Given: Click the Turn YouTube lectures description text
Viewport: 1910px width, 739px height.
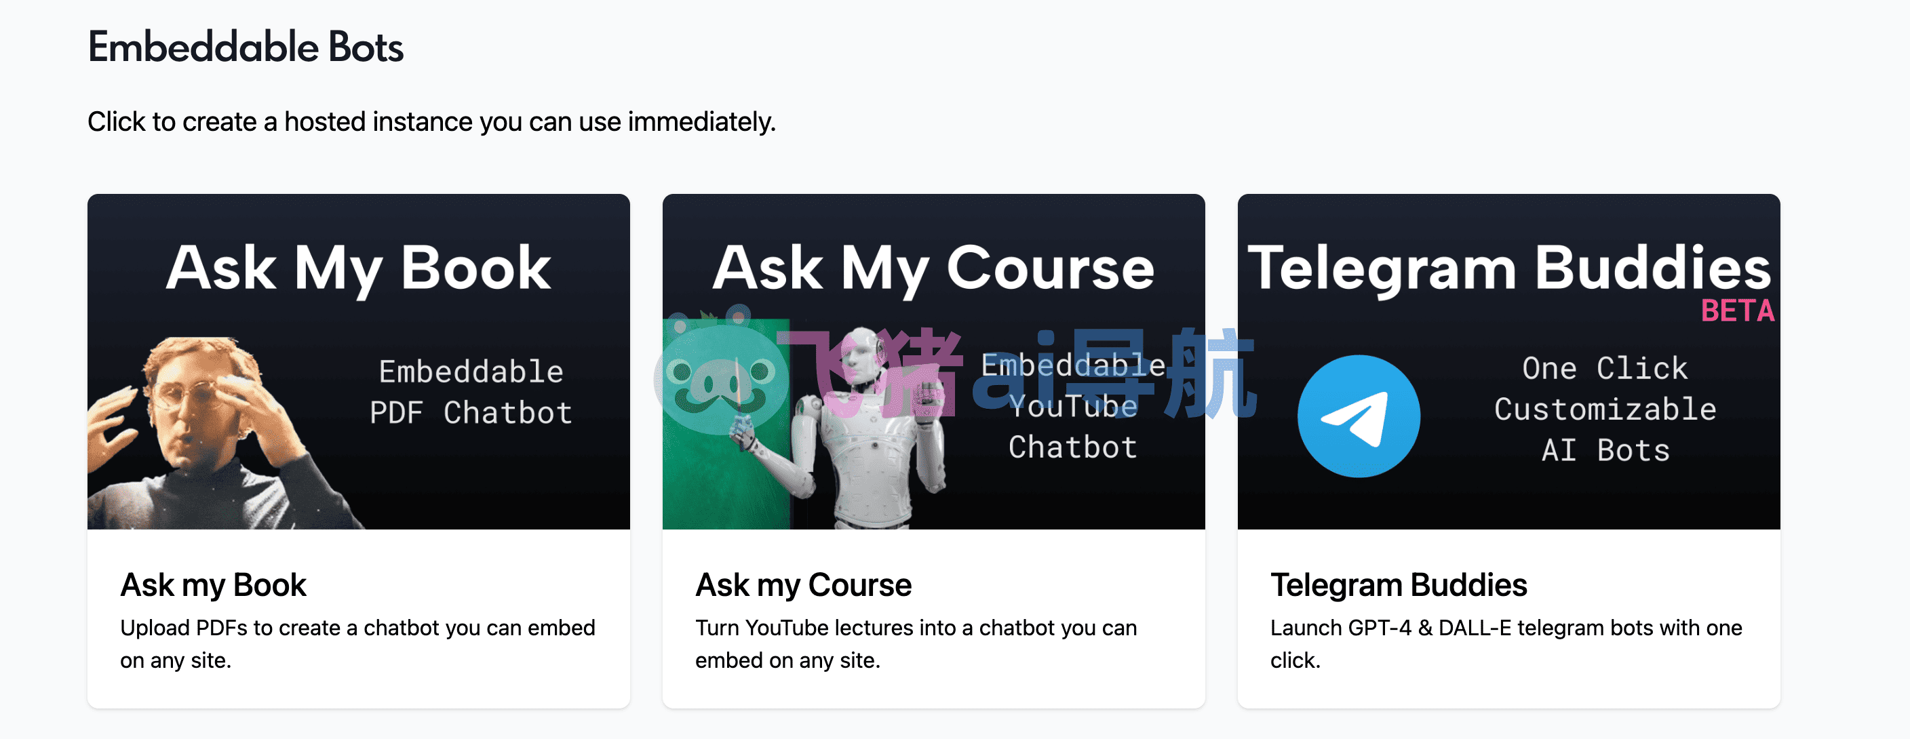Looking at the screenshot, I should click(916, 643).
